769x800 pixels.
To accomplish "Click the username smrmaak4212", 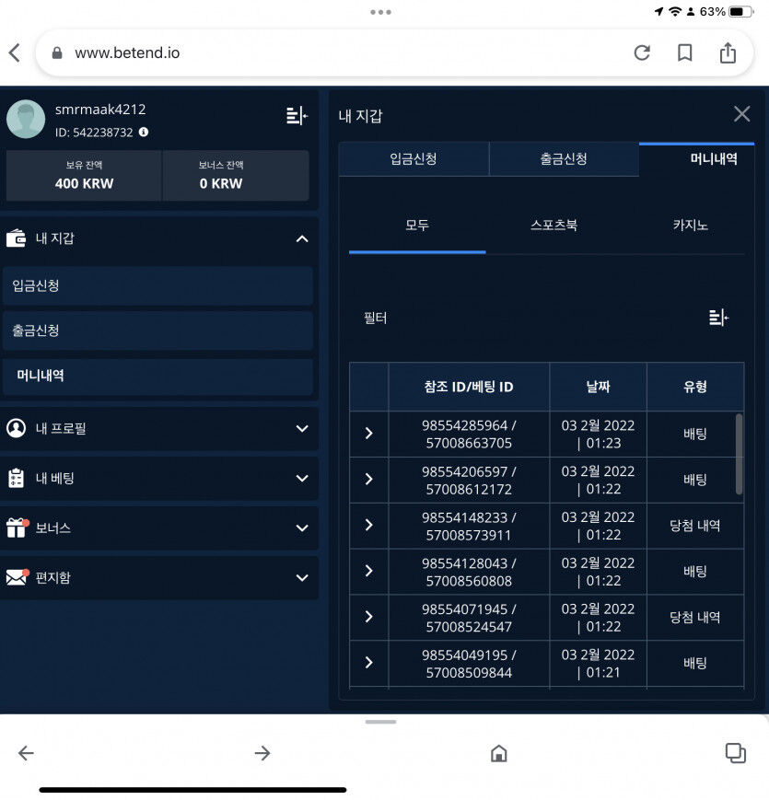I will click(x=100, y=110).
